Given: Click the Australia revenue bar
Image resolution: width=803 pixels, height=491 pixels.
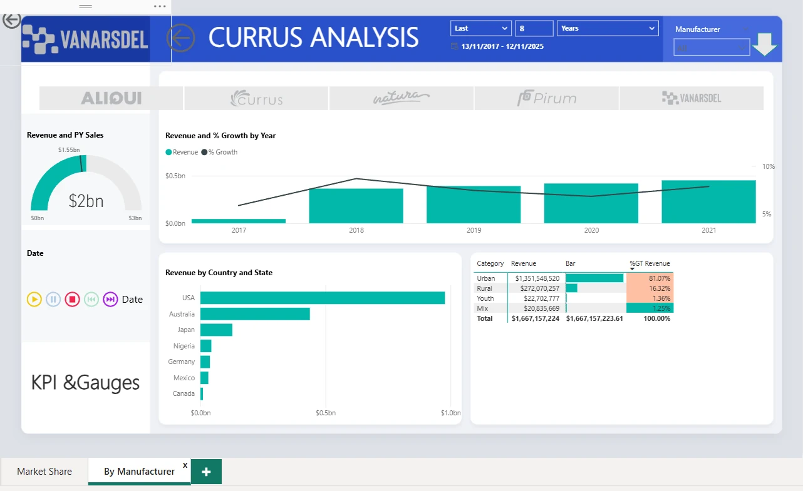Looking at the screenshot, I should pyautogui.click(x=255, y=314).
